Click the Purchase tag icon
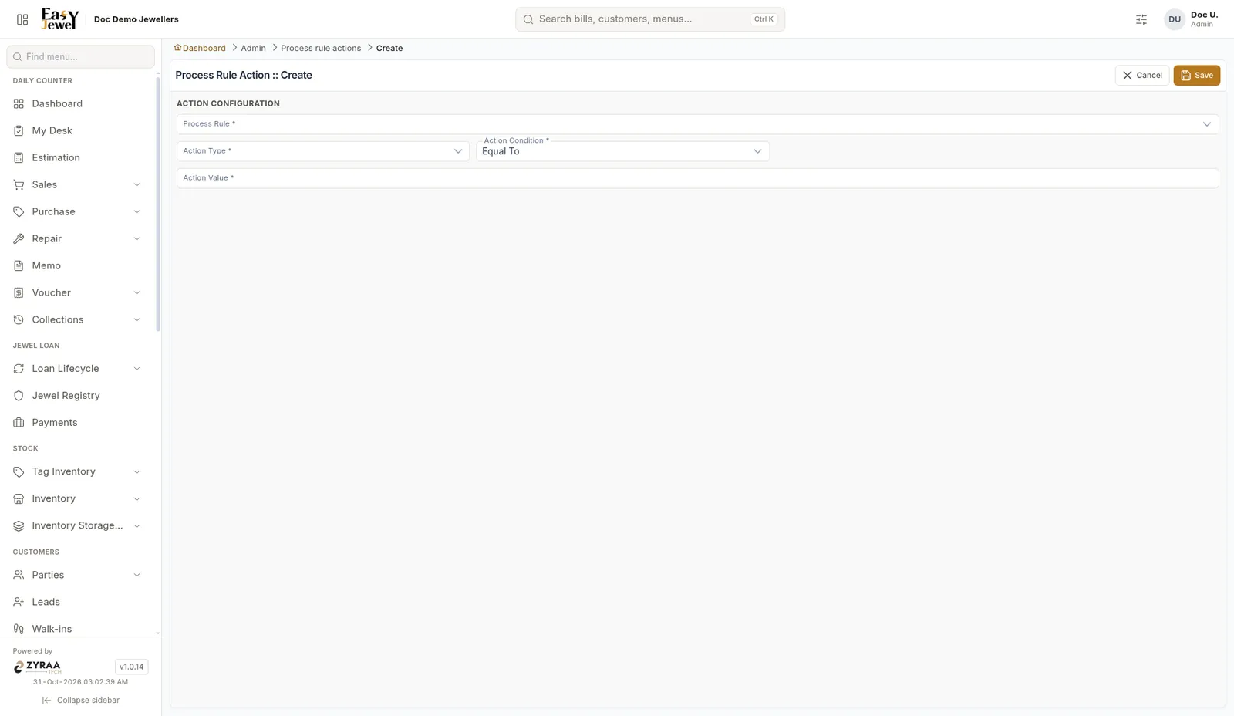 [x=19, y=211]
